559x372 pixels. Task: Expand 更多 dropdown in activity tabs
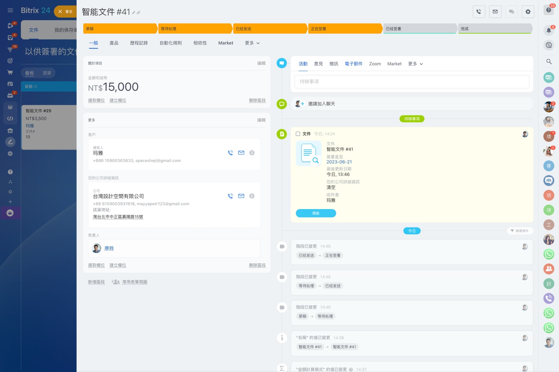(416, 64)
